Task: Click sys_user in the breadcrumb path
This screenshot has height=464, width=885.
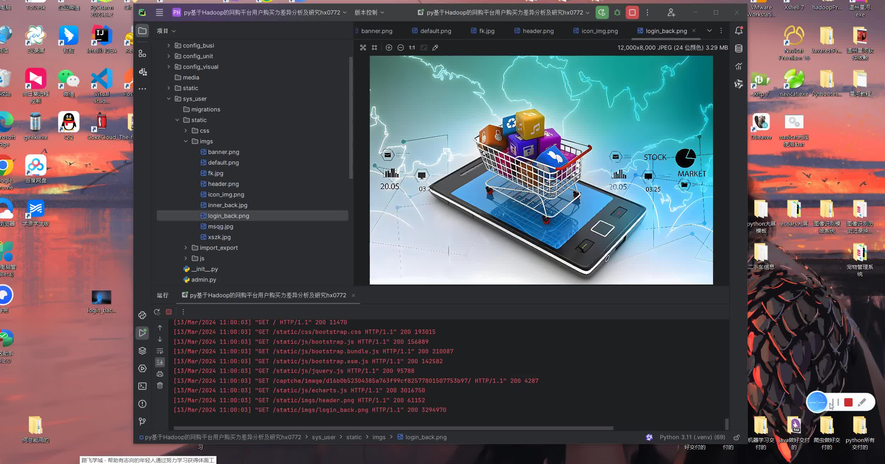Action: (323, 437)
